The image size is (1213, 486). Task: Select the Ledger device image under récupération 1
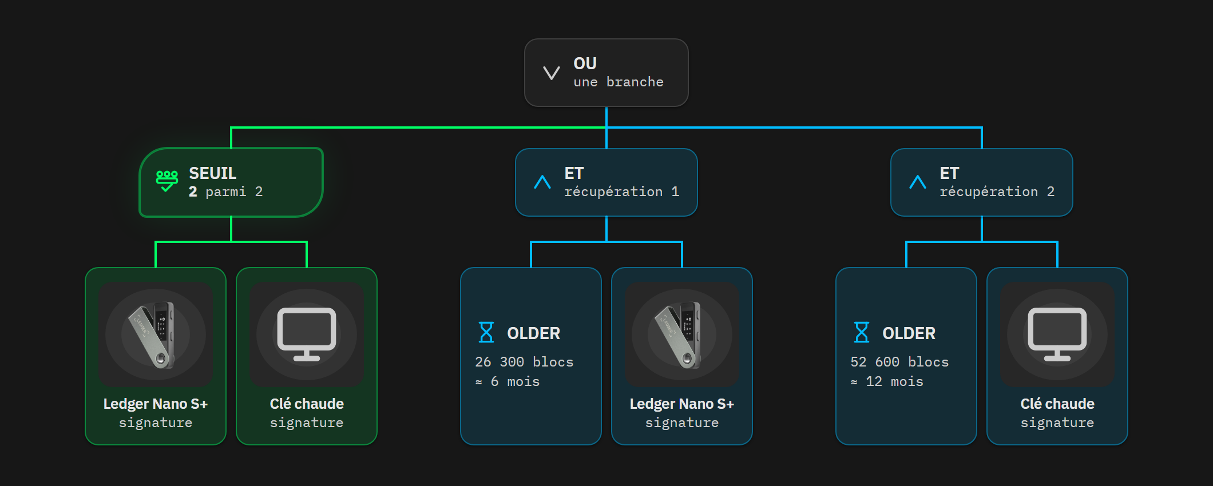point(682,334)
